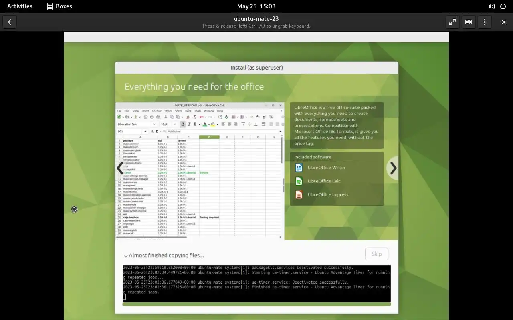
Task: Open the three-dot box menu
Action: (x=485, y=22)
